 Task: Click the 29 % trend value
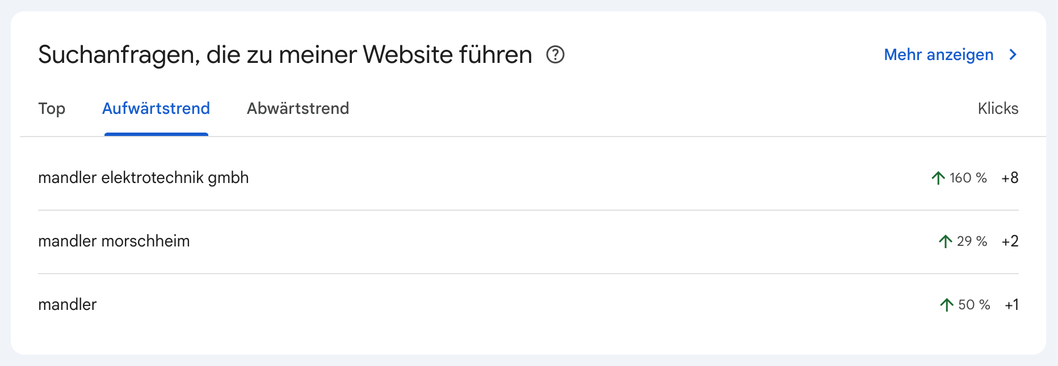coord(972,242)
